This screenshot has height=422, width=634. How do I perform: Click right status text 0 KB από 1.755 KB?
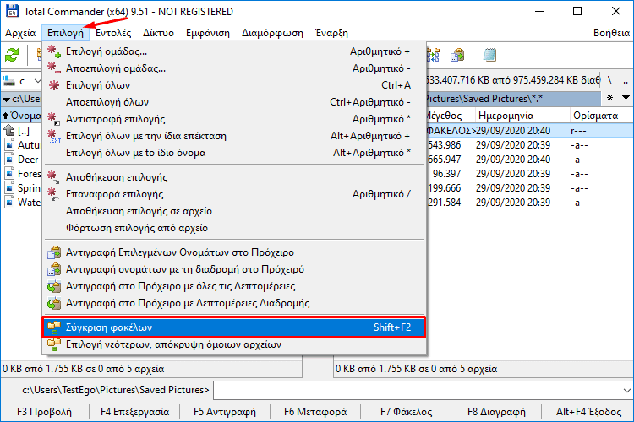(x=416, y=369)
